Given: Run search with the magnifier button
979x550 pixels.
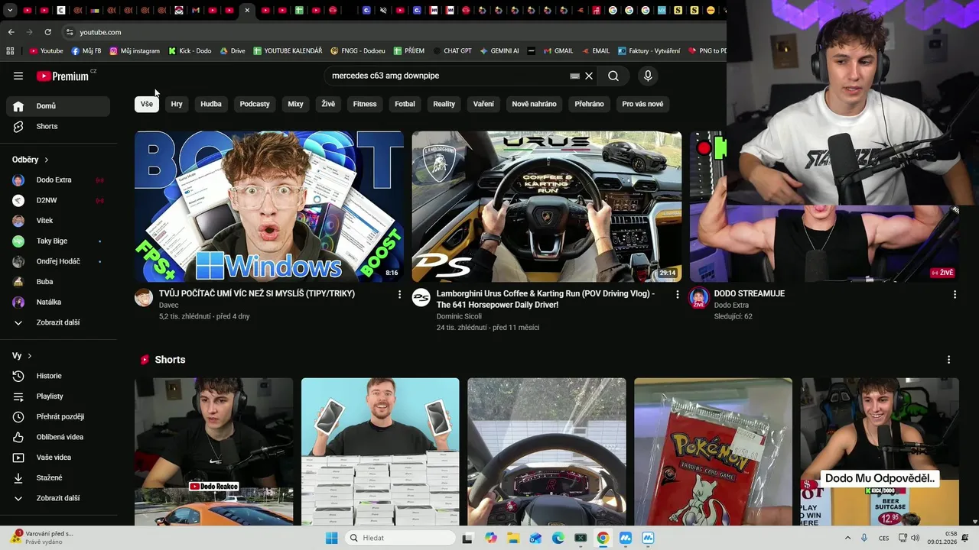Looking at the screenshot, I should click(x=613, y=76).
